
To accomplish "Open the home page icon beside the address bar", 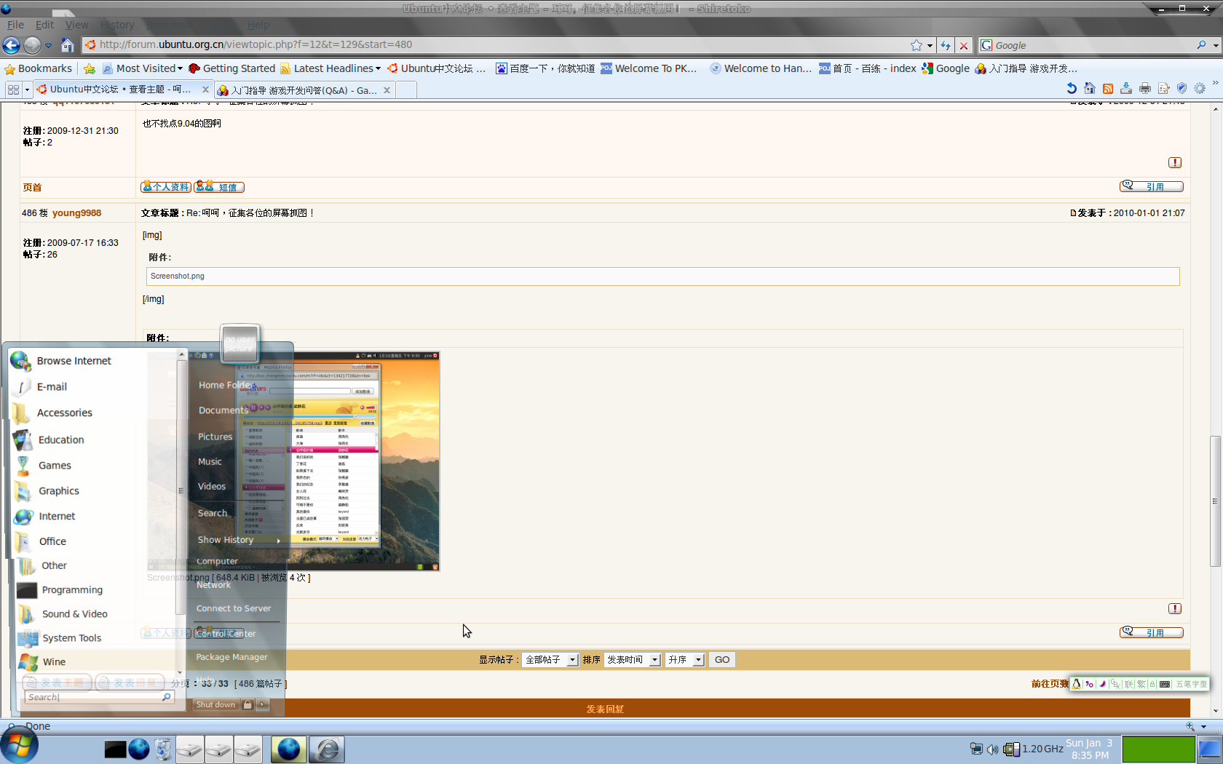I will [68, 45].
